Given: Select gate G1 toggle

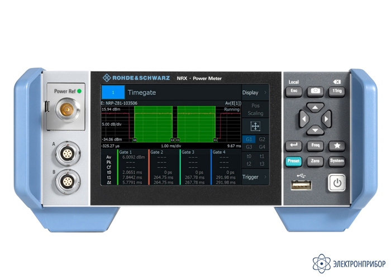Looking at the screenshot, I should [249, 139].
